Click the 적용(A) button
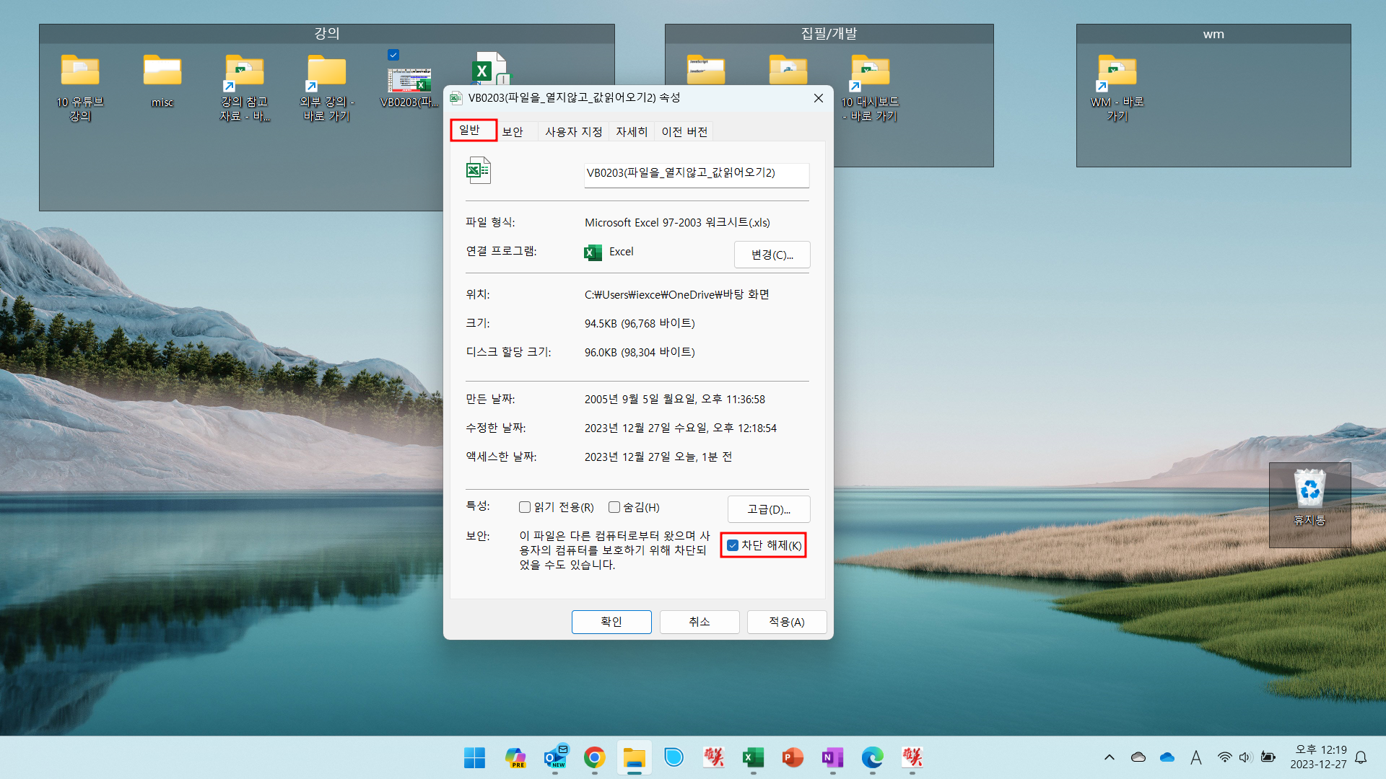This screenshot has height=779, width=1386. tap(786, 622)
